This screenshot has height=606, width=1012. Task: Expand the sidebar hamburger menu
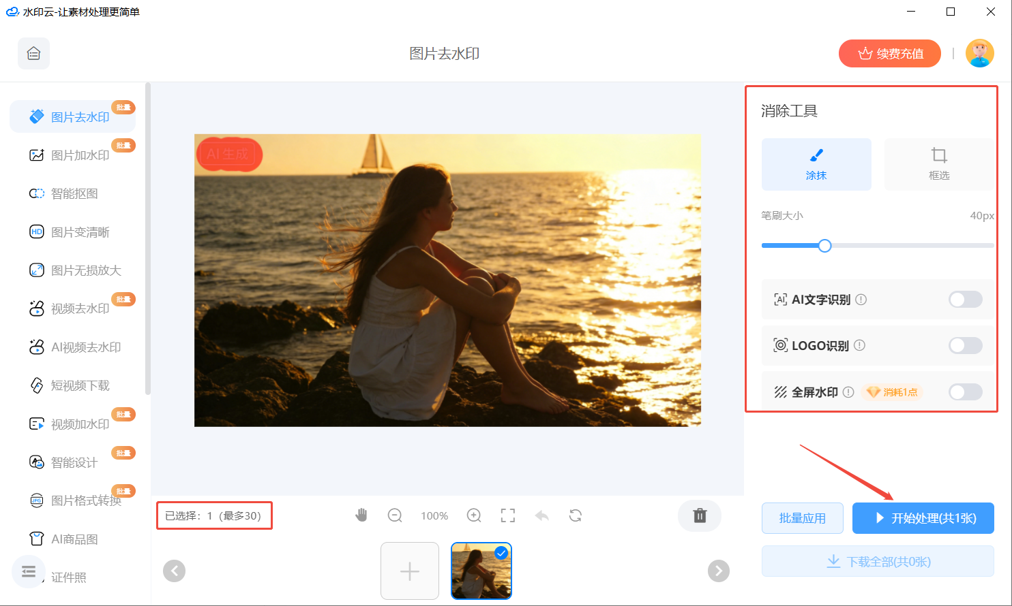point(29,571)
